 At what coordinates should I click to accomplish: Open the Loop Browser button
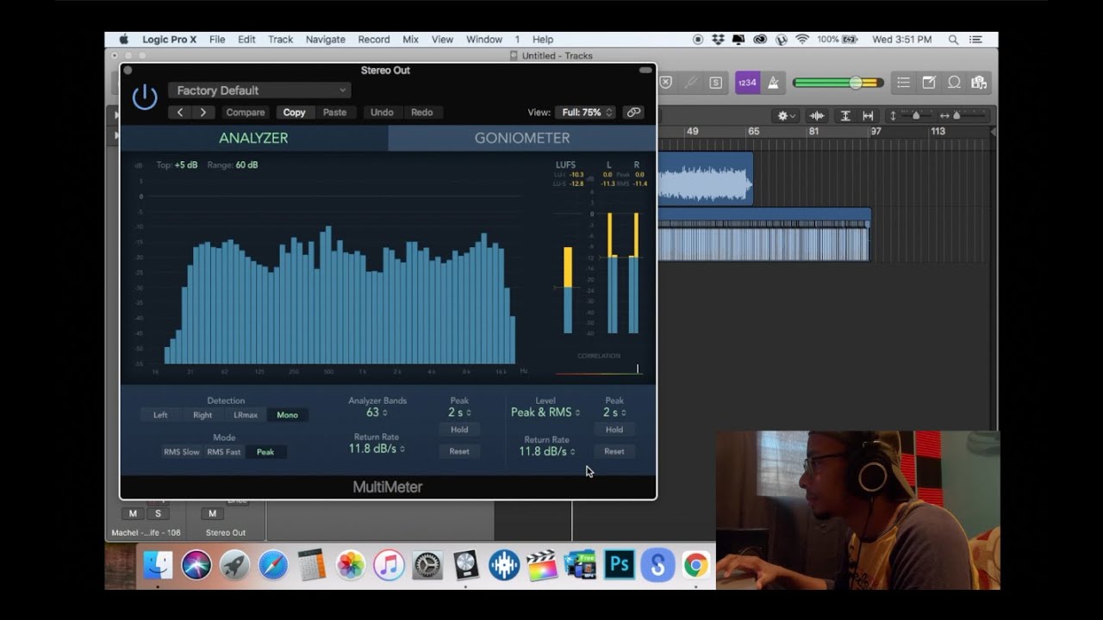(x=954, y=83)
